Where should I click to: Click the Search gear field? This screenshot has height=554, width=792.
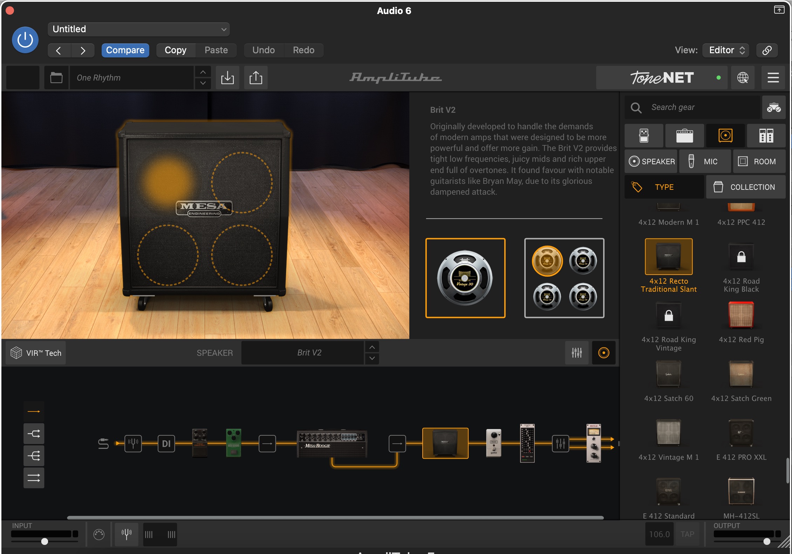pyautogui.click(x=693, y=108)
